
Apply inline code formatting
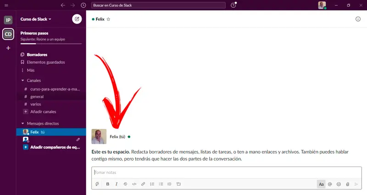[134, 184]
